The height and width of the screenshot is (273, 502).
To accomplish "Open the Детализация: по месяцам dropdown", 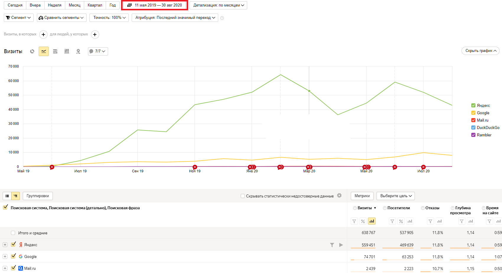I will pos(219,5).
